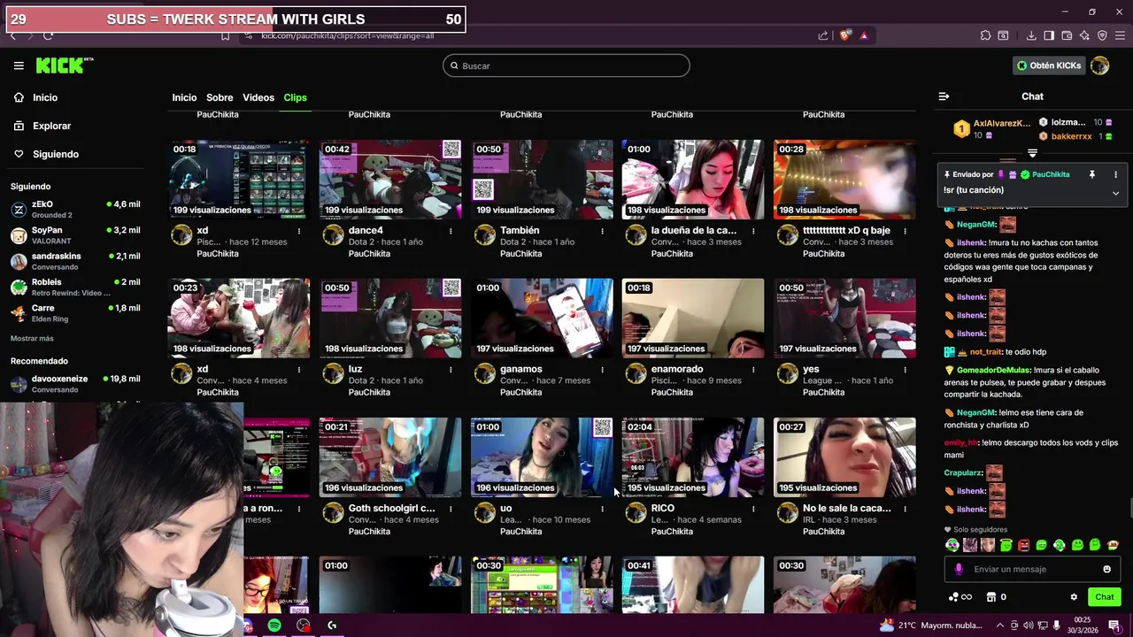
Task: Click the pin icon on pinned message
Action: [1091, 174]
